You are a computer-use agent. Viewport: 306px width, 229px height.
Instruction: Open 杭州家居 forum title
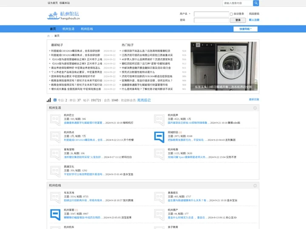69,210
